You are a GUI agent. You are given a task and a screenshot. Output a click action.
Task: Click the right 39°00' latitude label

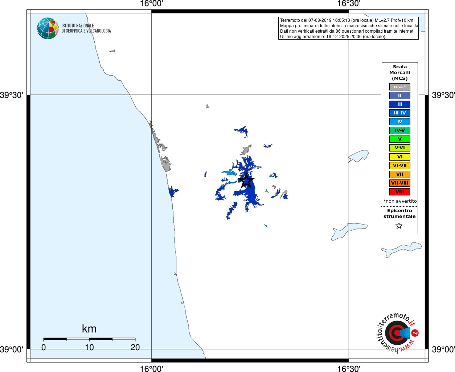443,349
